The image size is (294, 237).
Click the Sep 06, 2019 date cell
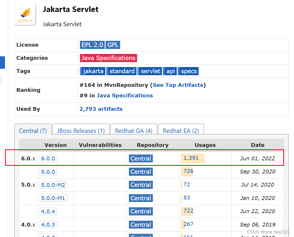258,224
